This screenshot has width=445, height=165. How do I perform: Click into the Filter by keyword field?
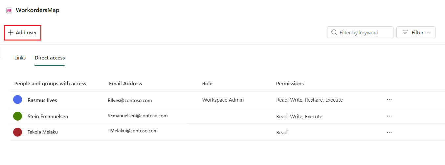tap(360, 32)
